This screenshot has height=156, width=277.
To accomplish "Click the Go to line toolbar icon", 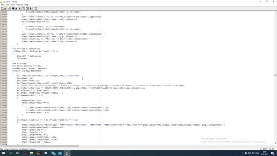I will [23, 8].
